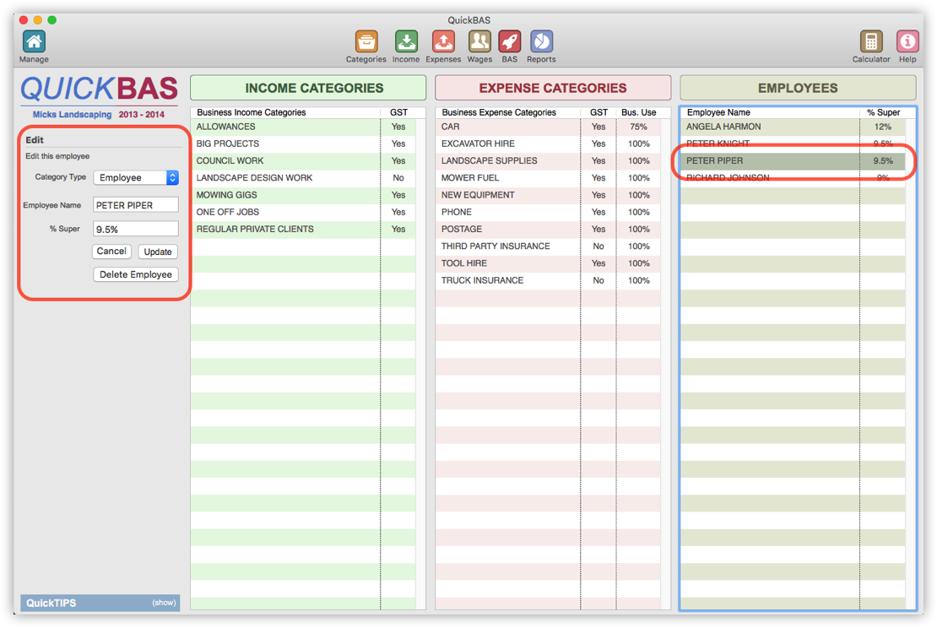The image size is (937, 628).
Task: Open the Expenses section icon
Action: pos(443,42)
